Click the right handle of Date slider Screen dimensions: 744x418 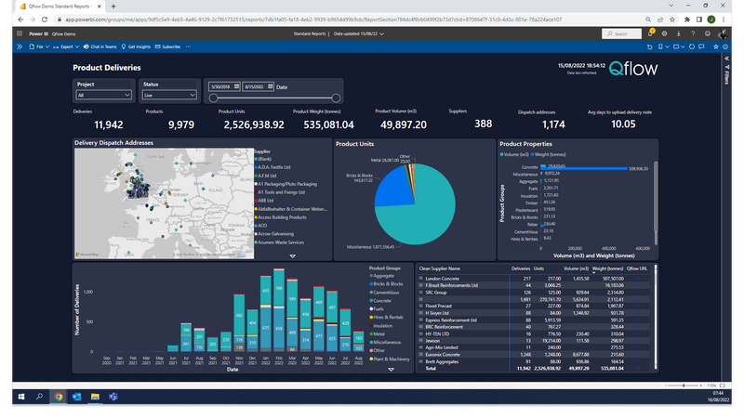point(336,98)
